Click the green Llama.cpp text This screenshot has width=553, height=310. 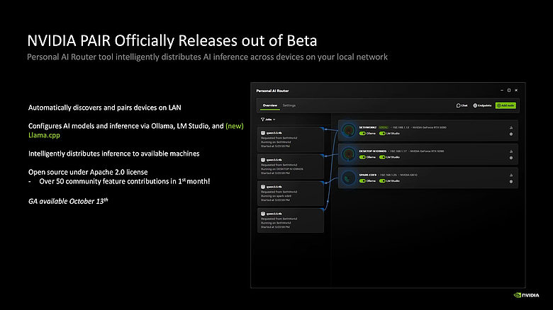44,135
